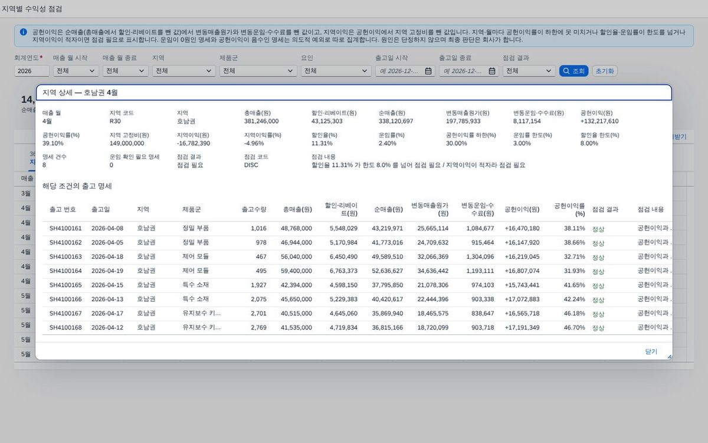Click the resize handle at the dialog corner

(669, 356)
